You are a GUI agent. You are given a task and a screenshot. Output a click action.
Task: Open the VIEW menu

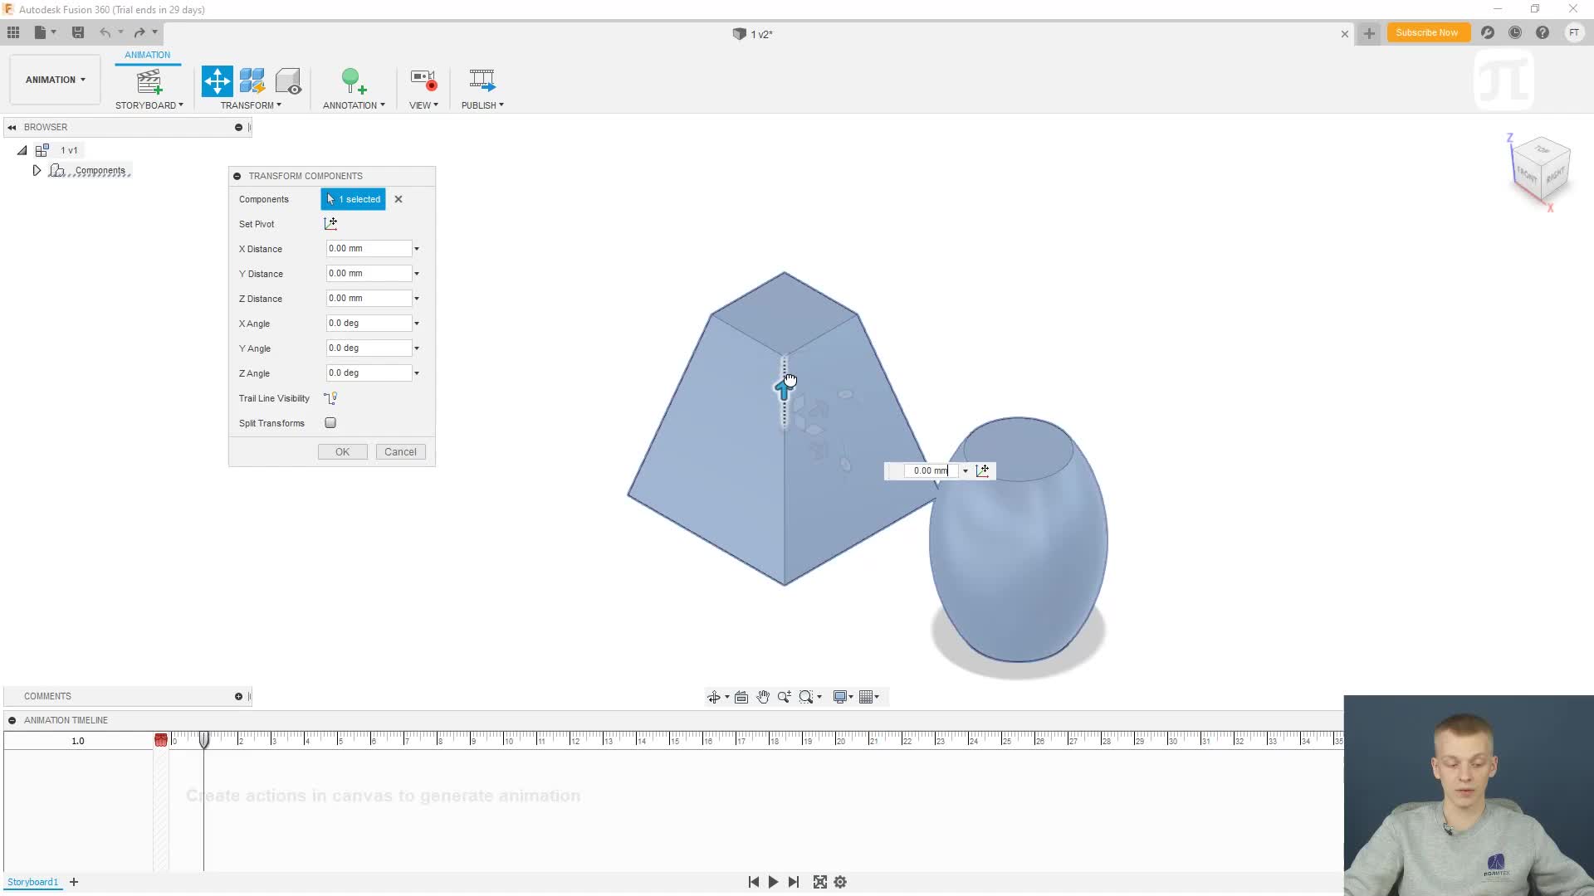423,105
